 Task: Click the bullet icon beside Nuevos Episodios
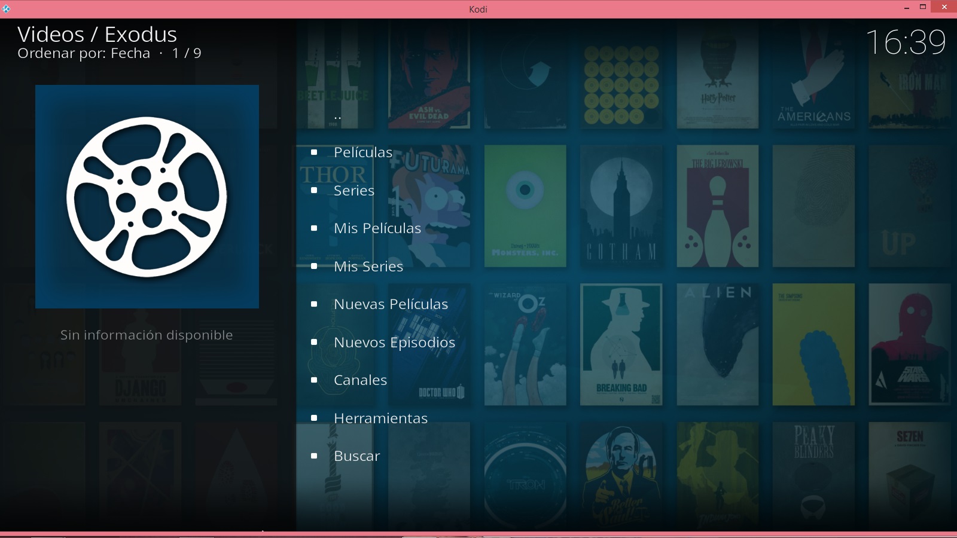pos(314,343)
